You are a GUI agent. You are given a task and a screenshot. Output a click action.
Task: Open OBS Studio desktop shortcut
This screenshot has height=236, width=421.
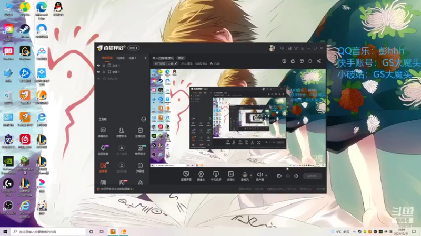pos(8,208)
